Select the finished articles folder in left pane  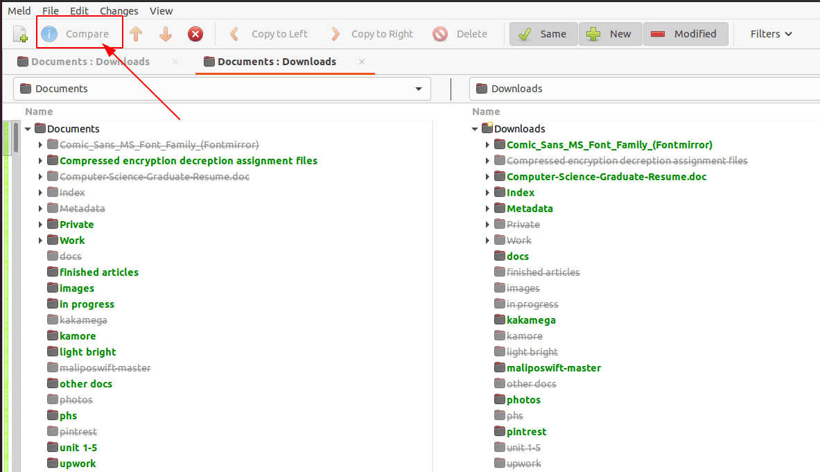[98, 272]
